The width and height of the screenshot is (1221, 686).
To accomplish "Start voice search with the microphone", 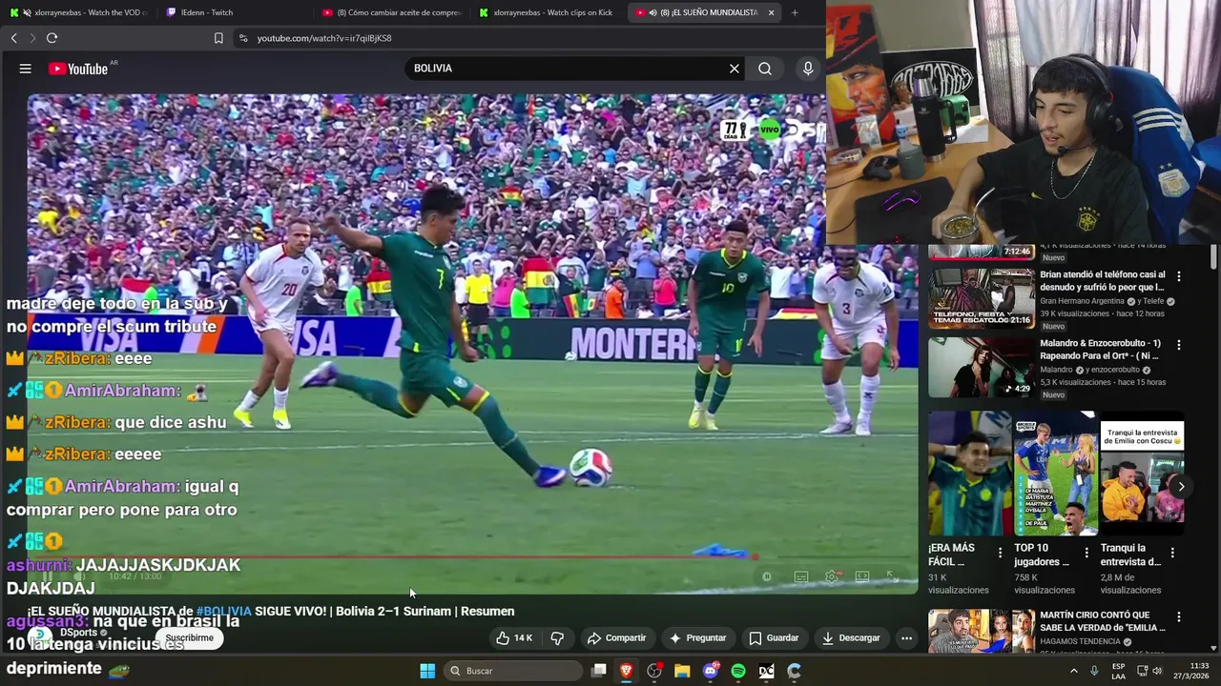I will pos(808,69).
